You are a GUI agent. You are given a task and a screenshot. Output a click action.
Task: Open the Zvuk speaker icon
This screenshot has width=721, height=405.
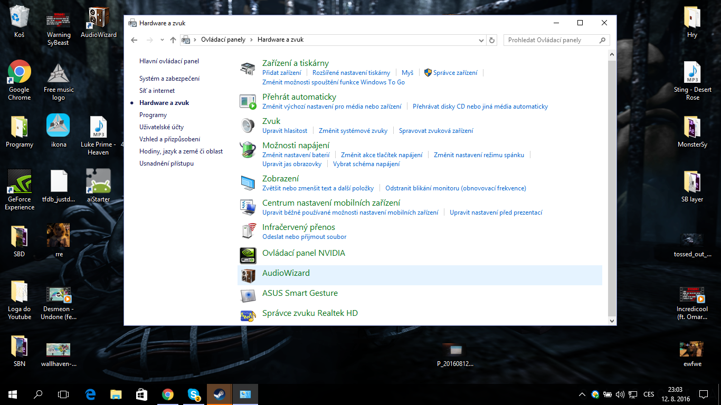coord(248,126)
